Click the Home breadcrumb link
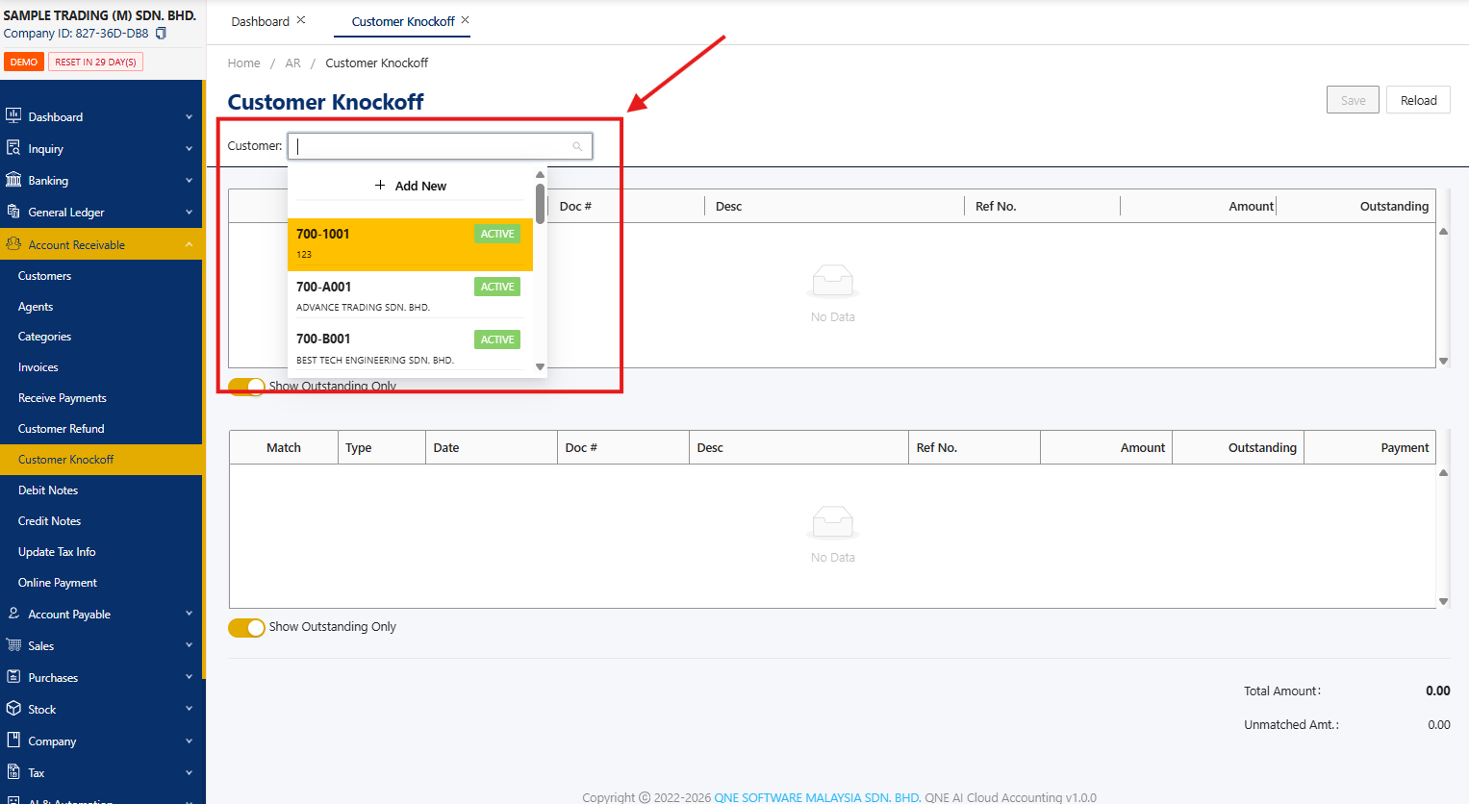 tap(243, 63)
